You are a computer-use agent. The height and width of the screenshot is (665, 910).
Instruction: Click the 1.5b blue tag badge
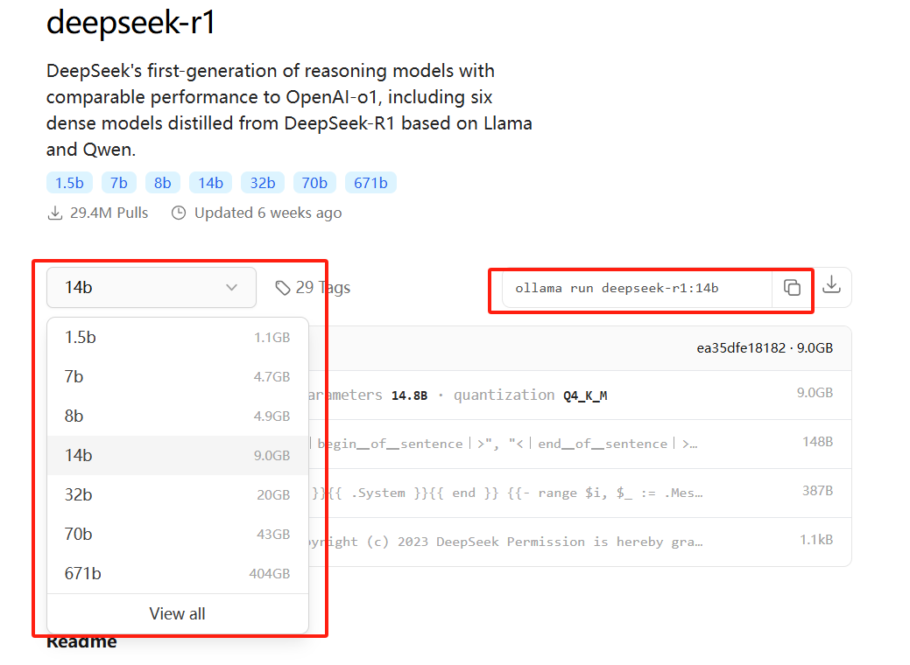coord(69,183)
